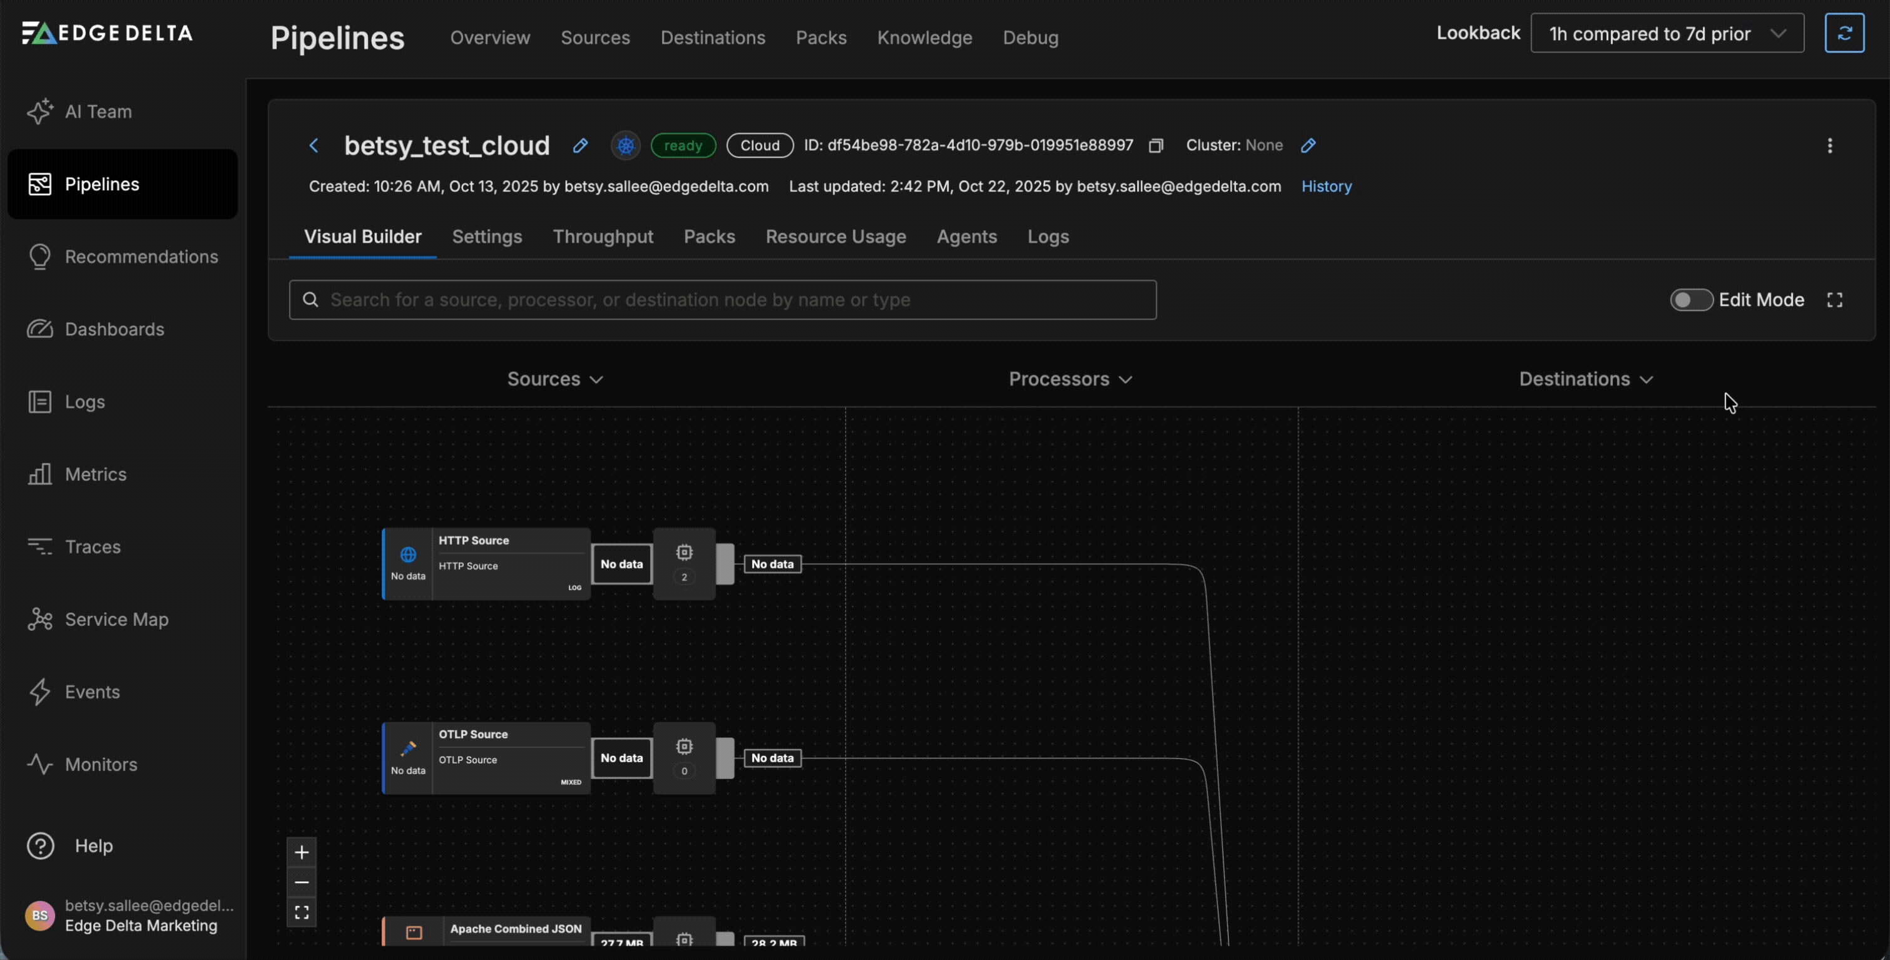Collapse the Destinations column header

coord(1585,379)
